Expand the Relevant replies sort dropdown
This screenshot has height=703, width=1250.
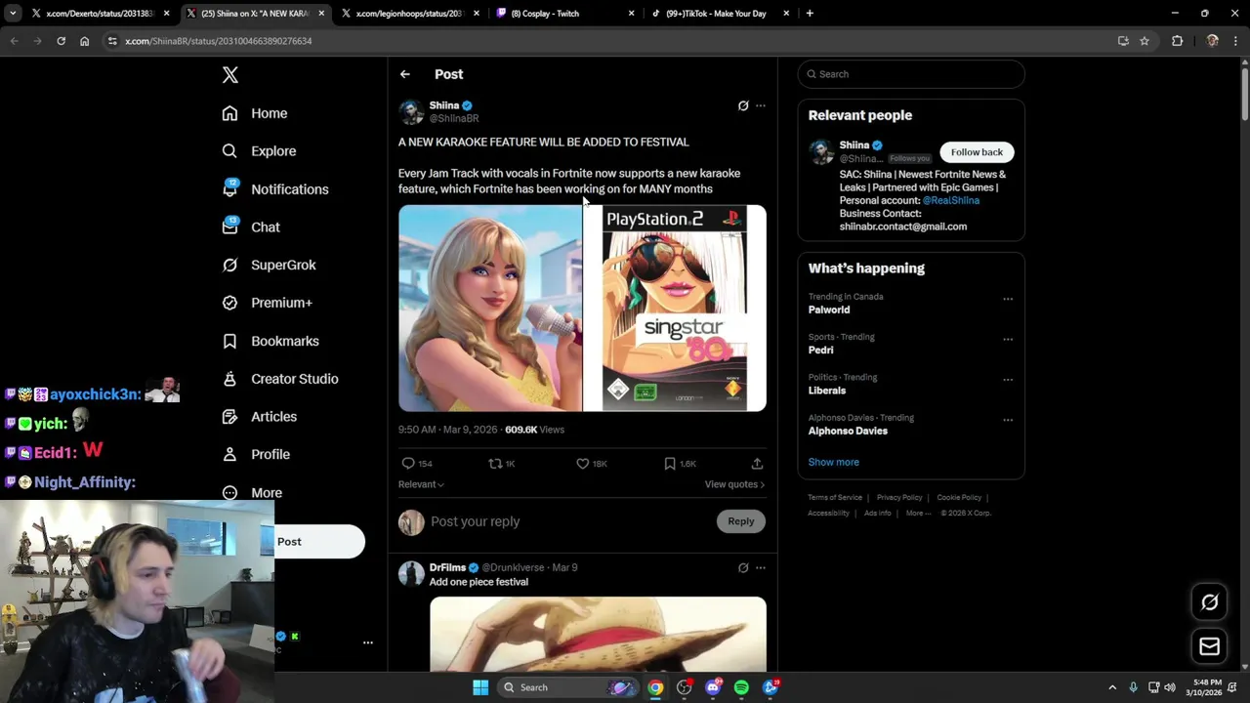coord(421,484)
